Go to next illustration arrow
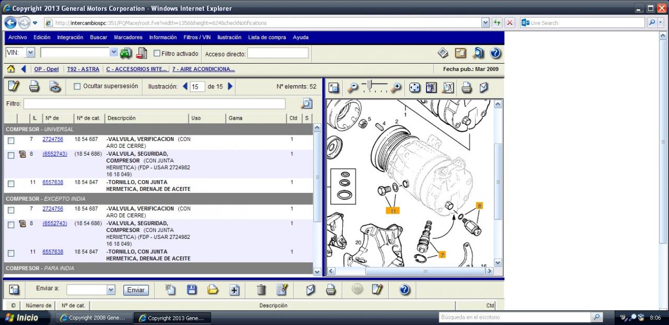669x325 pixels. tap(230, 86)
